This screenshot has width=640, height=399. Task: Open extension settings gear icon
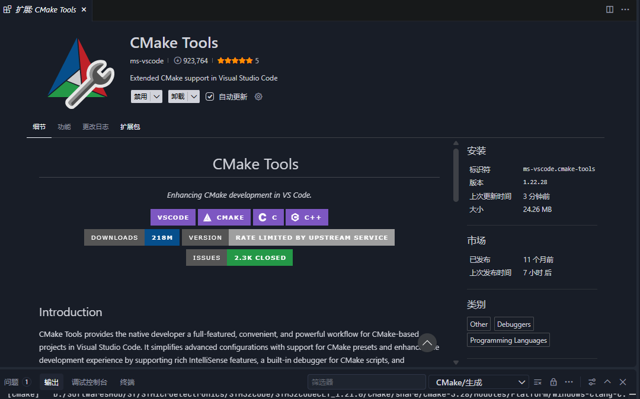tap(258, 96)
